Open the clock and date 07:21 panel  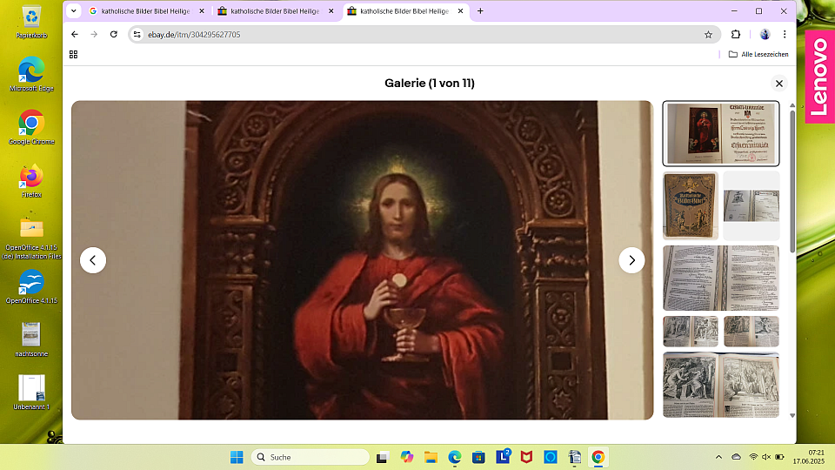click(x=808, y=457)
